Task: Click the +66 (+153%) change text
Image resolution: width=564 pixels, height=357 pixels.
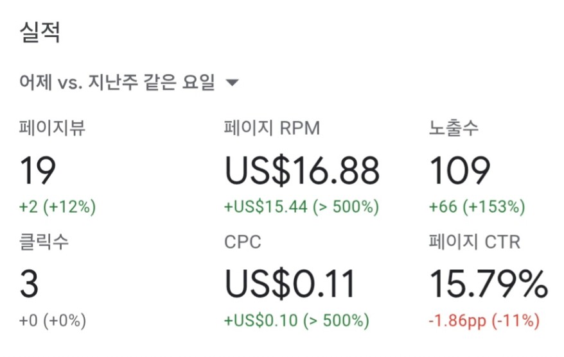Action: click(477, 206)
